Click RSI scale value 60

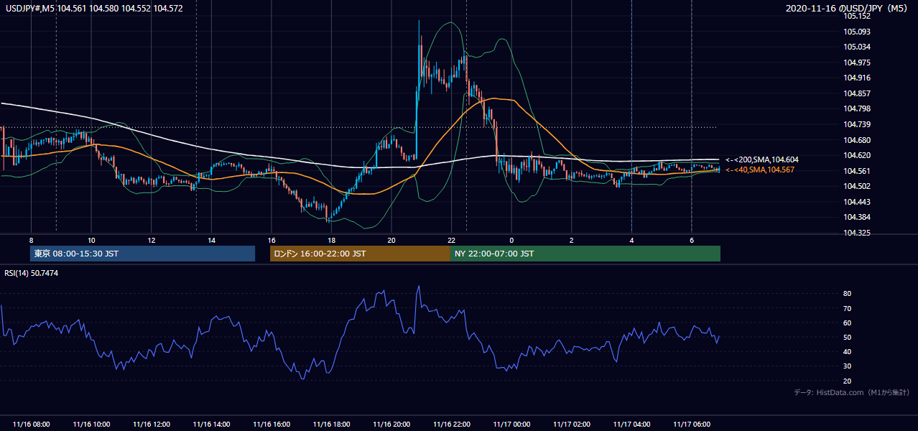(848, 323)
